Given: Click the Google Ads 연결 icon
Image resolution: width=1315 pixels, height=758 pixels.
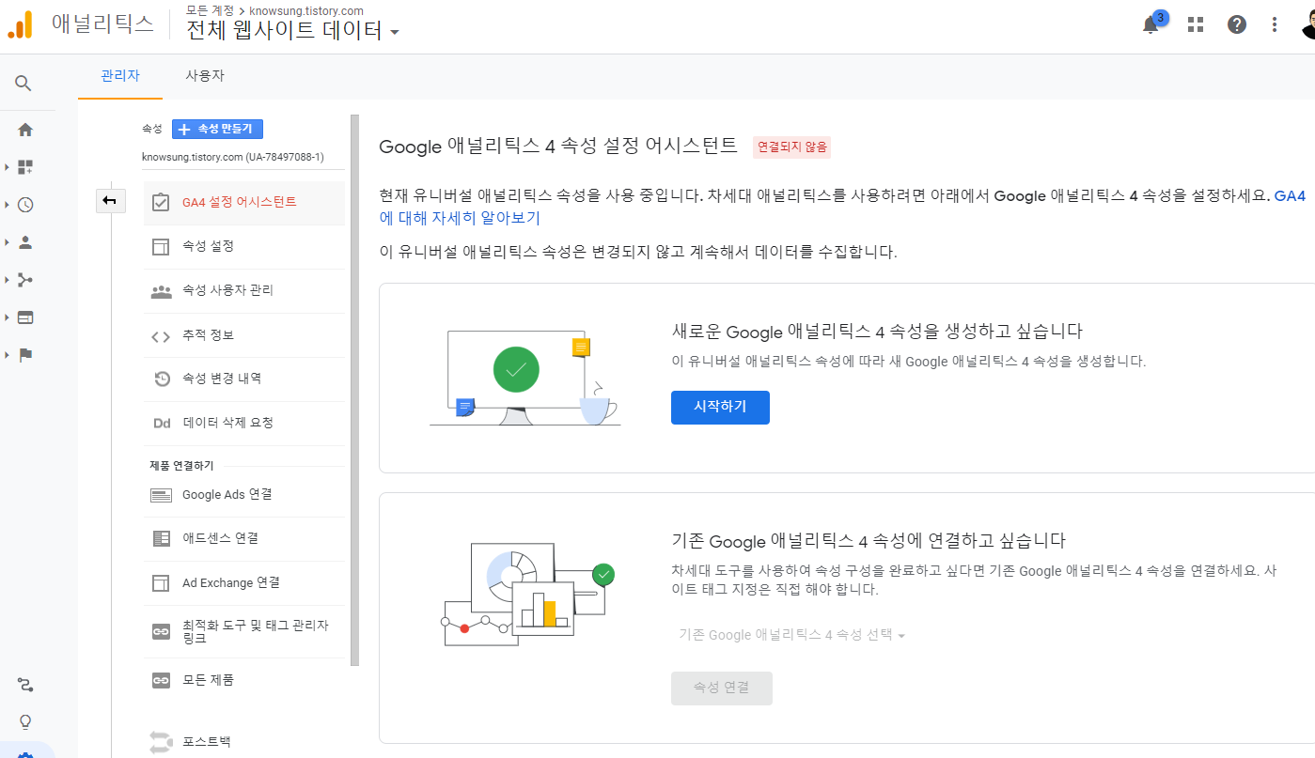Looking at the screenshot, I should pyautogui.click(x=161, y=495).
